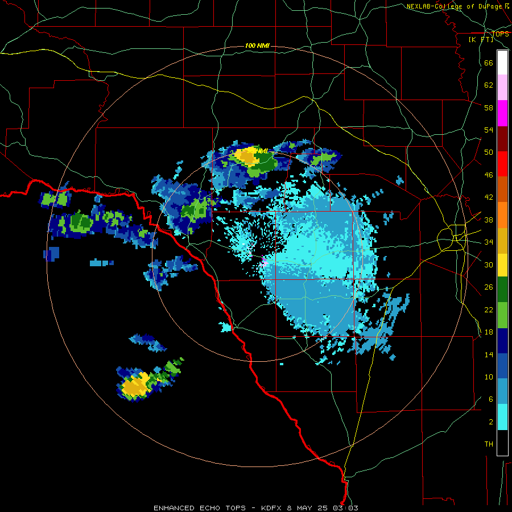Click the legend value "6"
The width and height of the screenshot is (512, 512).
click(491, 399)
